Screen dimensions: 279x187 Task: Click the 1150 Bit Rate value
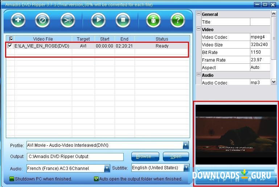tap(260, 52)
